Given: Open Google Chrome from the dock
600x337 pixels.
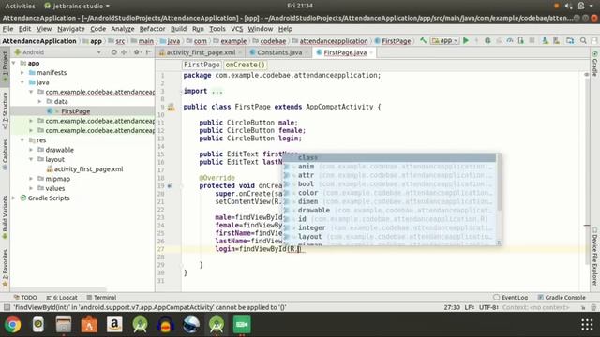Looking at the screenshot, I should 12,325.
